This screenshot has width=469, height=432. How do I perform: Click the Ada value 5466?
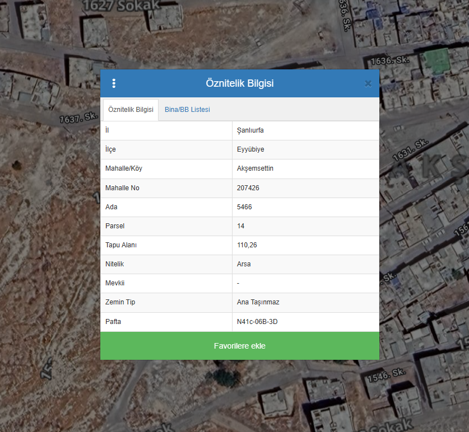[244, 207]
